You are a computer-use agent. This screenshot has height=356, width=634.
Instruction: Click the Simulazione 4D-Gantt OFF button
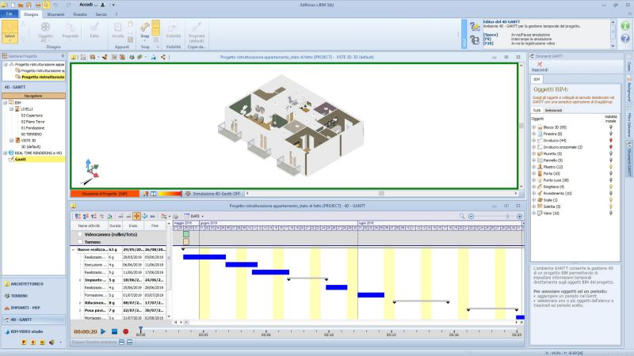coord(213,194)
